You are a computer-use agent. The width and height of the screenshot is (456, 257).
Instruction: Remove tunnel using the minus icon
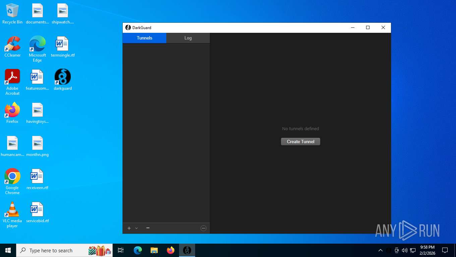coord(148,228)
